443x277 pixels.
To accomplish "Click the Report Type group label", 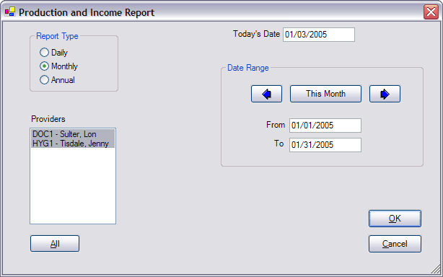I will coord(57,36).
